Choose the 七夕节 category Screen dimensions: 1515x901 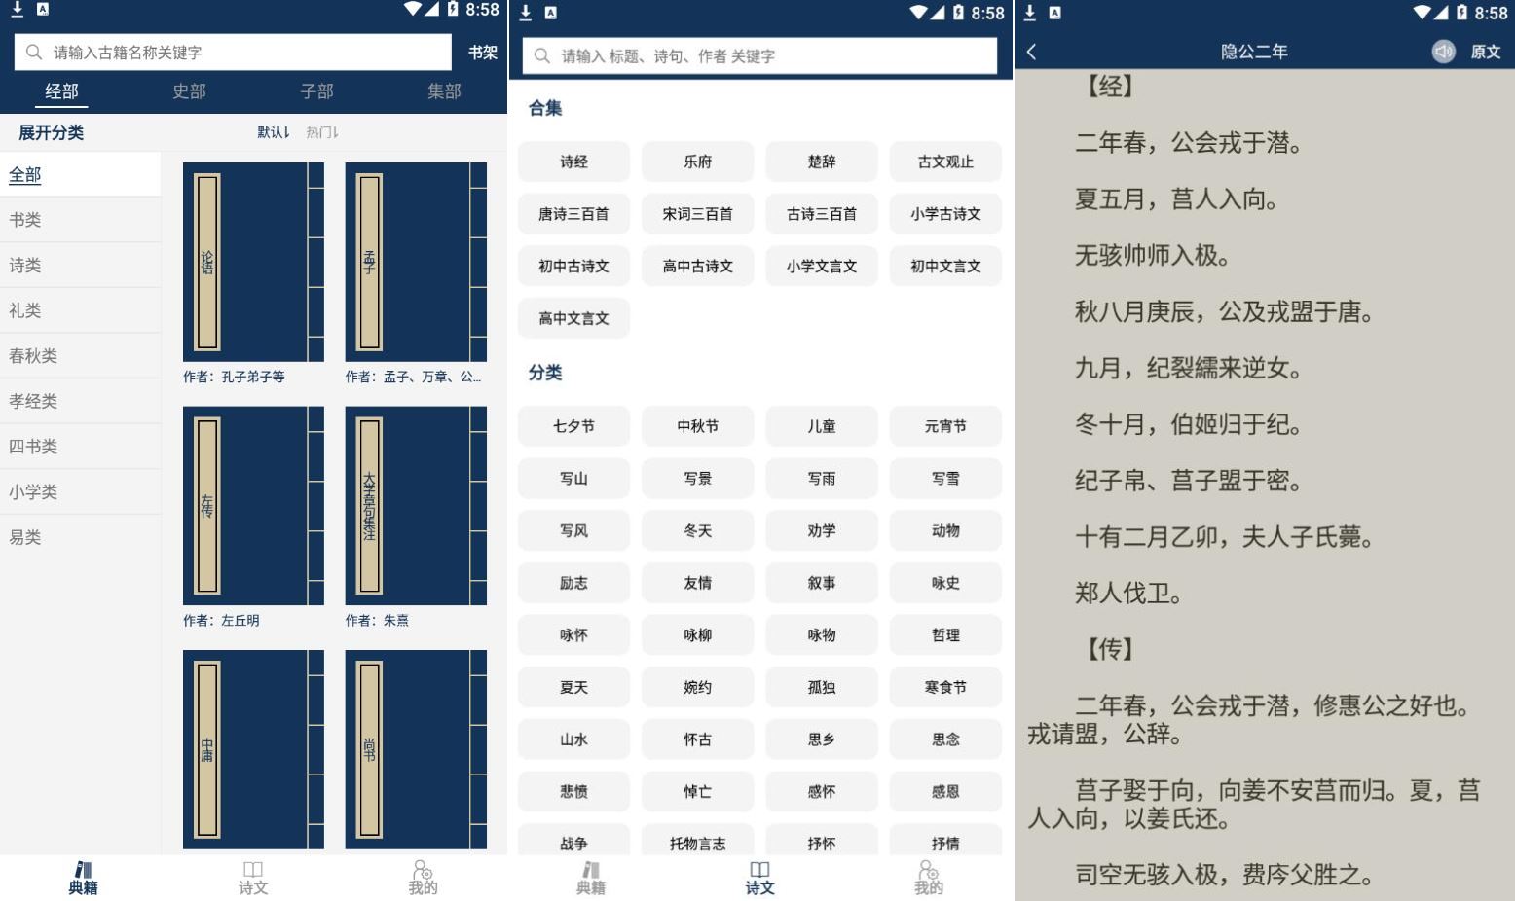pos(573,426)
